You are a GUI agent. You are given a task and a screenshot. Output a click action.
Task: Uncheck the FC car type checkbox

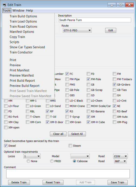tap(67, 74)
